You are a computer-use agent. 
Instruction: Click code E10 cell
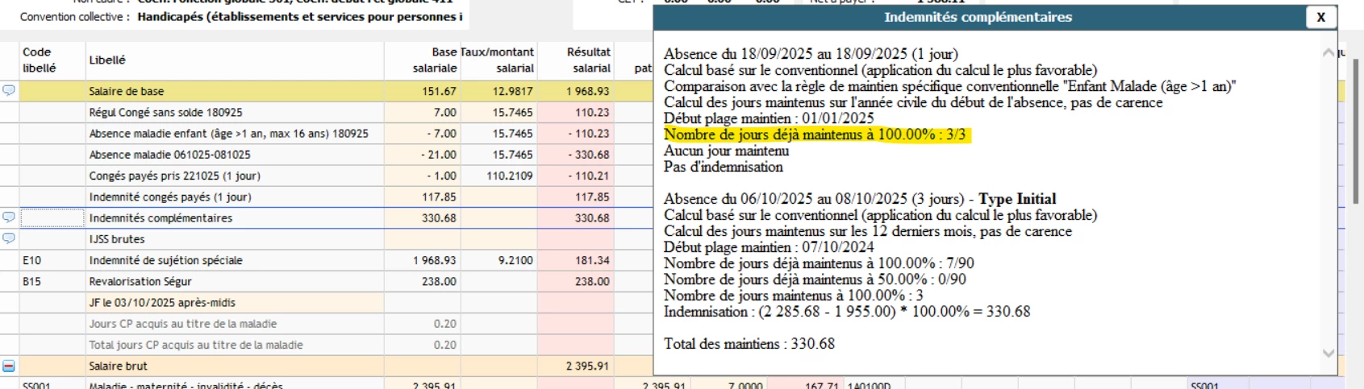[31, 260]
